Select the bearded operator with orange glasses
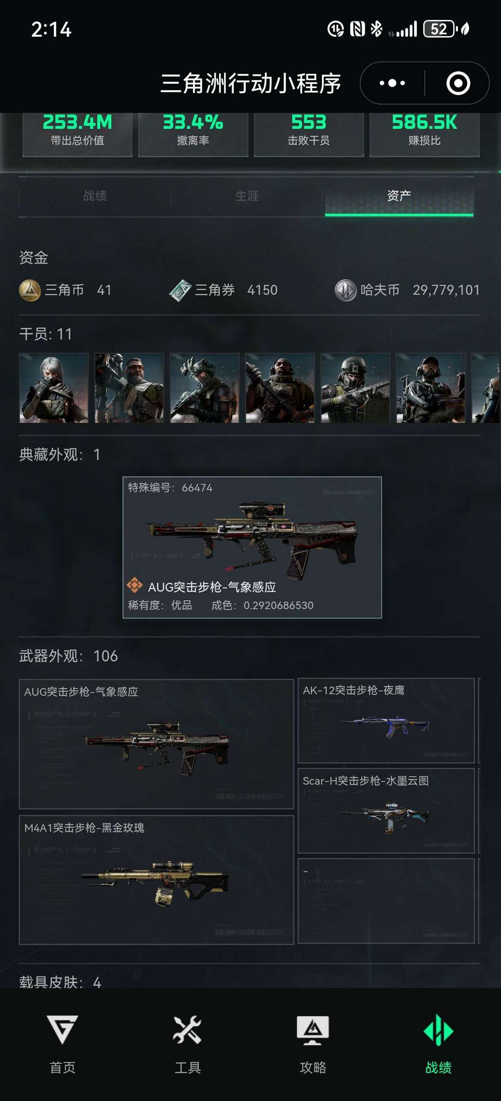This screenshot has width=501, height=1101. [x=129, y=388]
